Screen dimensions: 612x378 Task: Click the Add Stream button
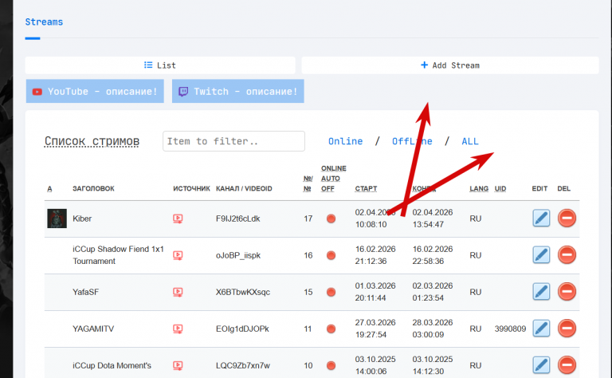point(450,65)
